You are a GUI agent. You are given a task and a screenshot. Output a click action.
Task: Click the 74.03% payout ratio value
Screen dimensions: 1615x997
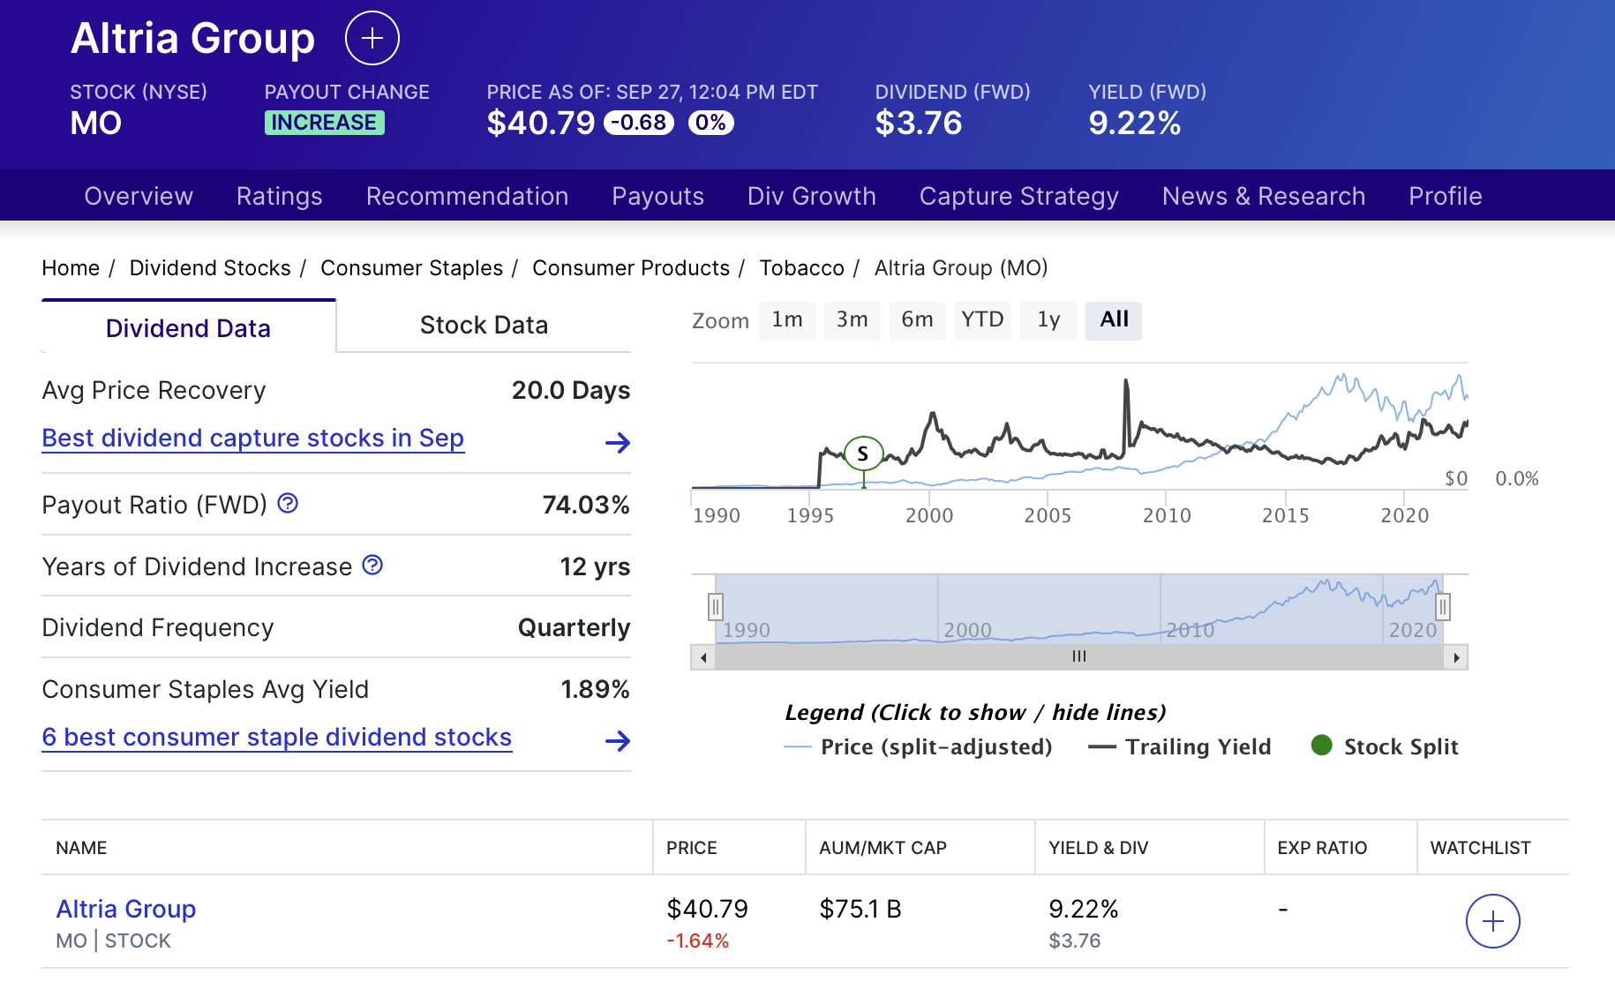click(x=586, y=505)
